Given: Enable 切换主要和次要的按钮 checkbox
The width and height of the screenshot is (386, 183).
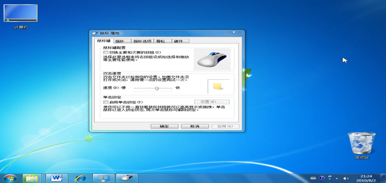Looking at the screenshot, I should (x=106, y=53).
